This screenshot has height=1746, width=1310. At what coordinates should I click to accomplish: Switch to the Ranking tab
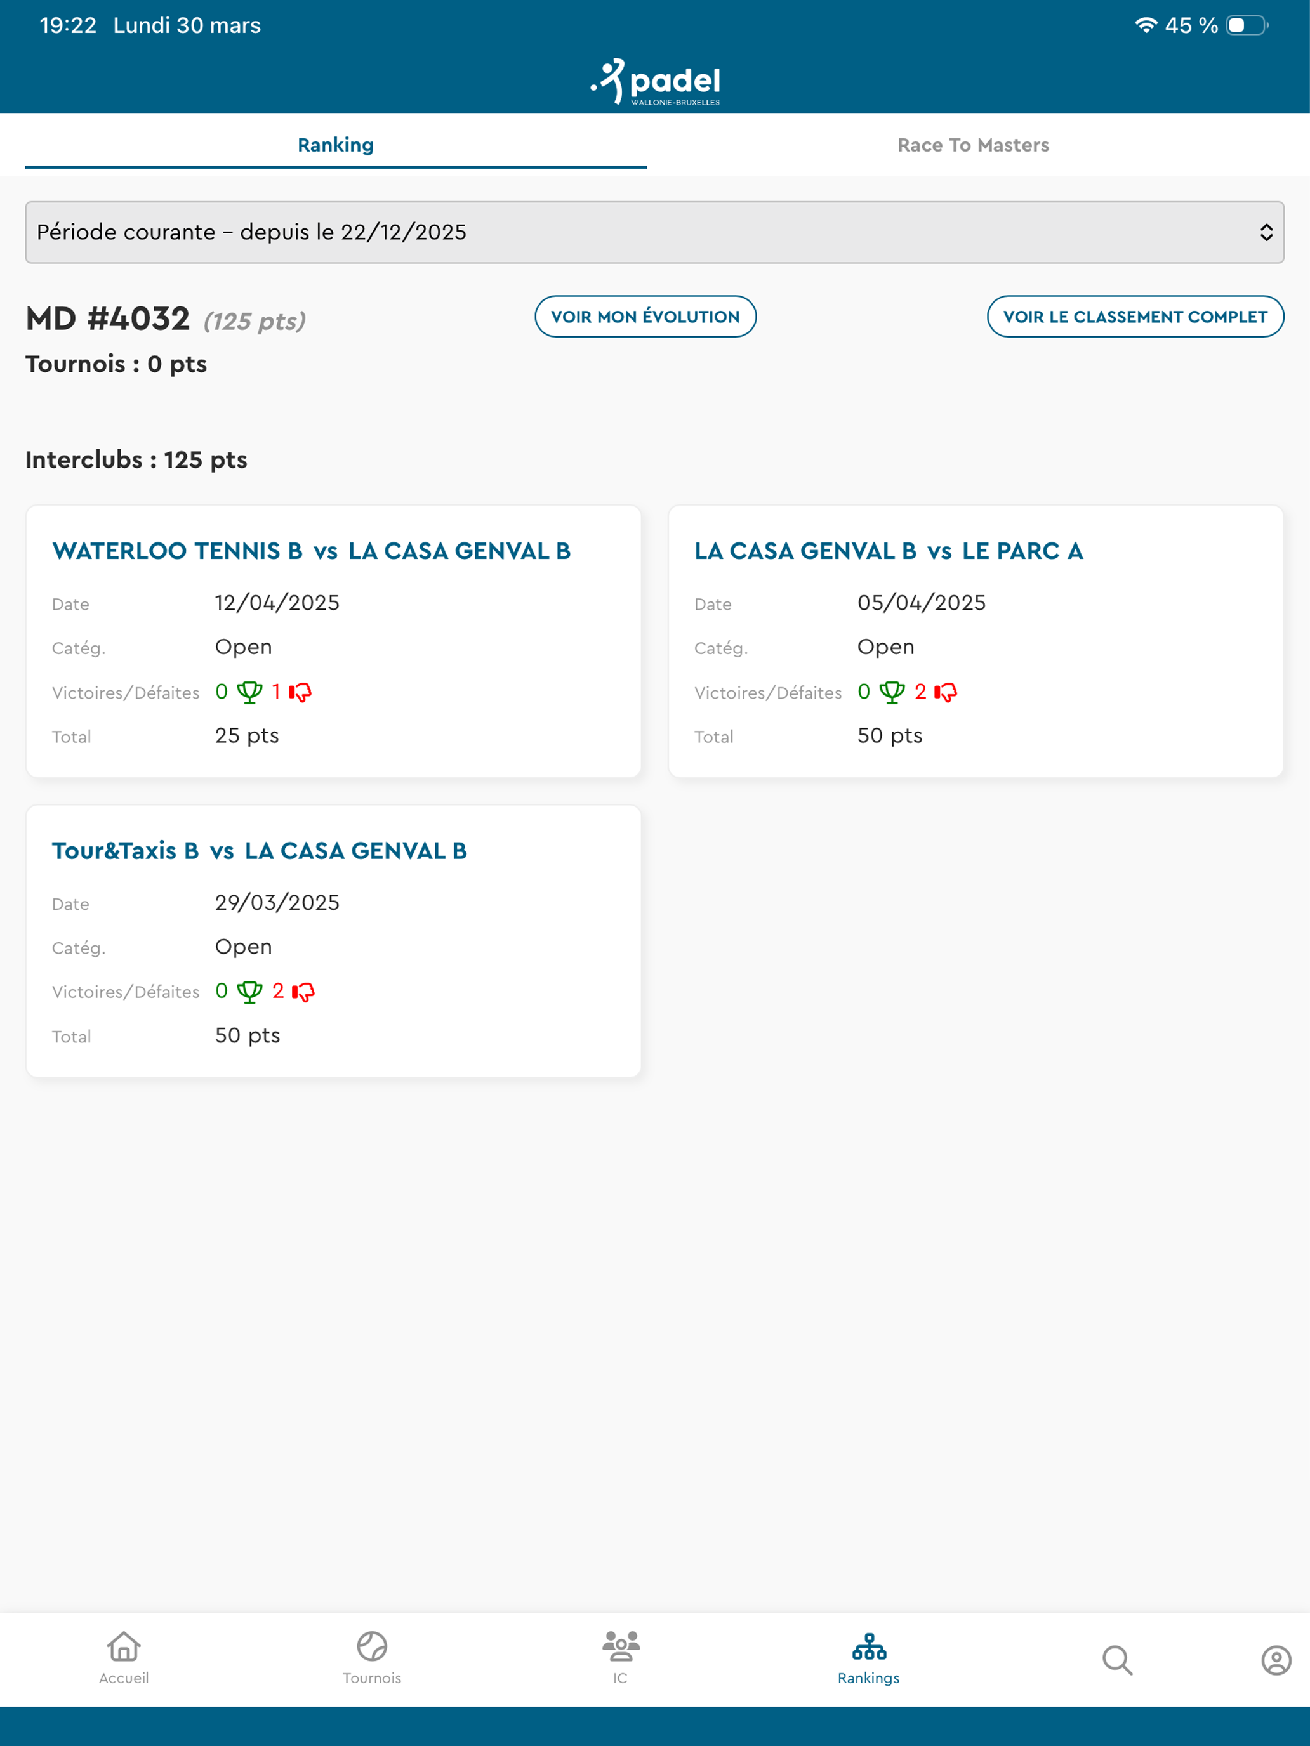point(336,145)
